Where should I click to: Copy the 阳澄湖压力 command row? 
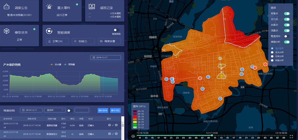point(110,134)
